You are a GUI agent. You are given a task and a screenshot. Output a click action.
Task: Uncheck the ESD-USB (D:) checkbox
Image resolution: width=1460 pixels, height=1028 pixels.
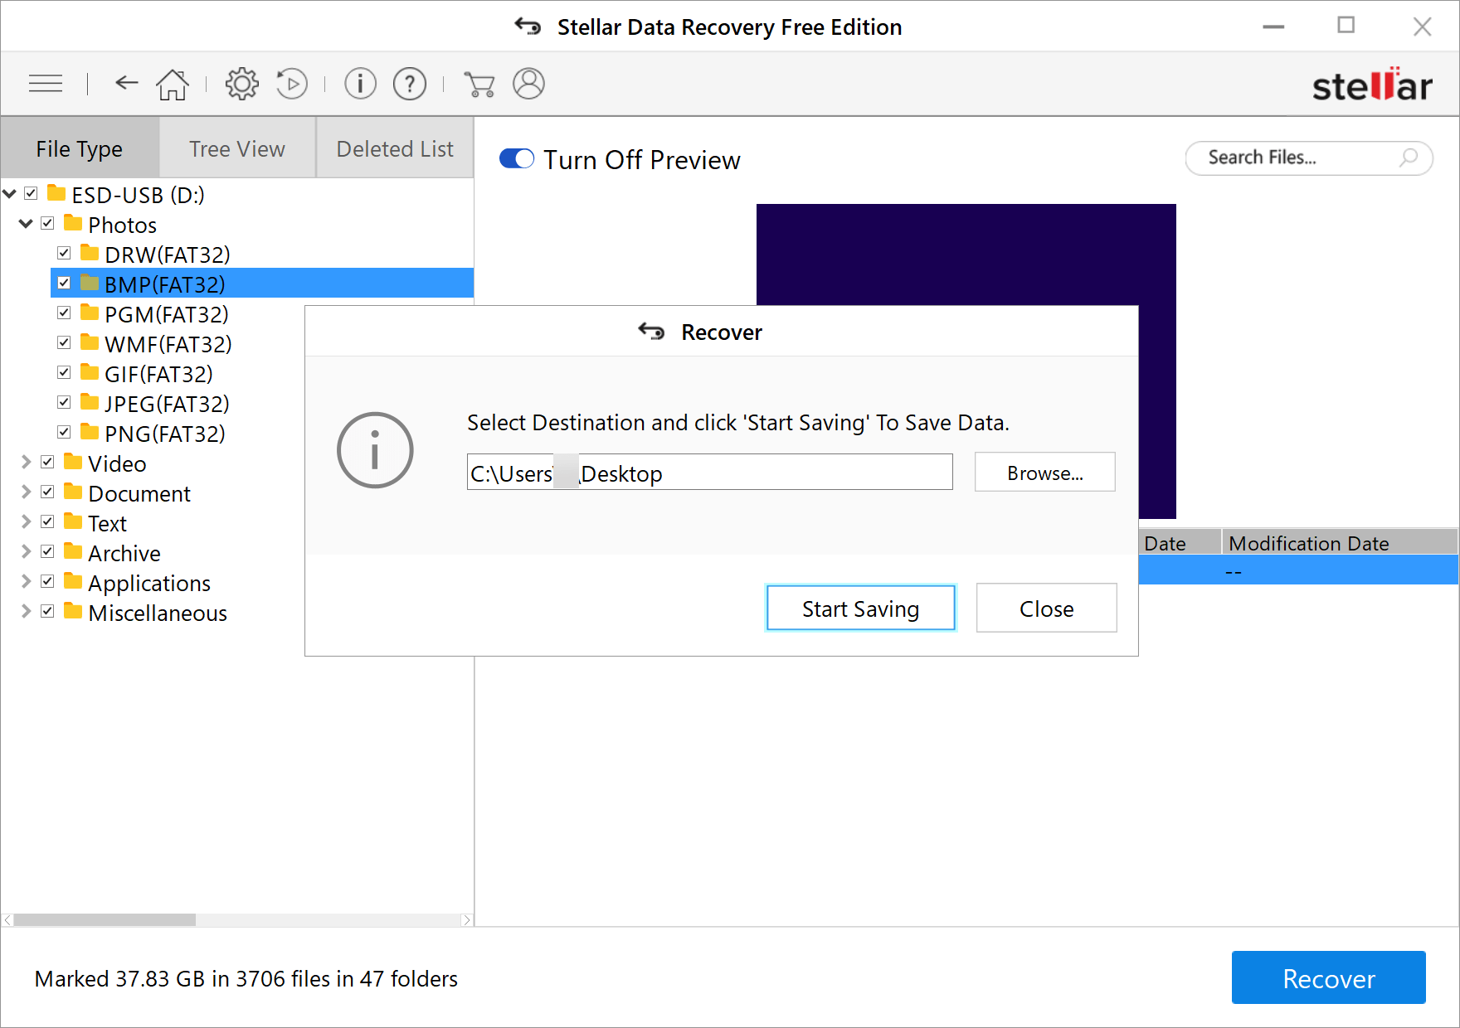[x=31, y=193]
